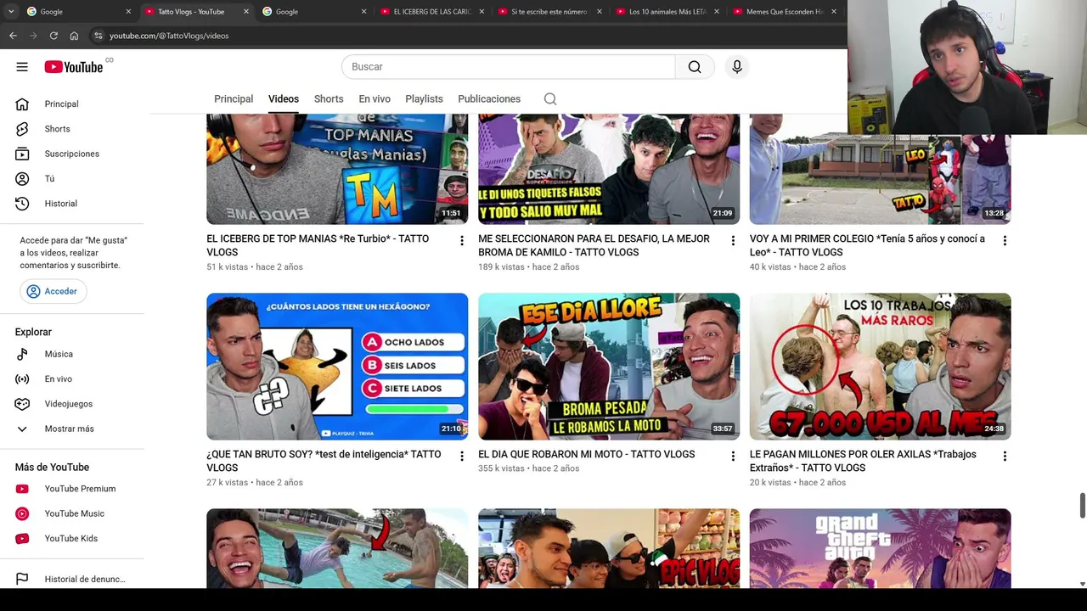Open video title ME SELECCIONARON PARA EL DESAFIO

click(x=594, y=245)
